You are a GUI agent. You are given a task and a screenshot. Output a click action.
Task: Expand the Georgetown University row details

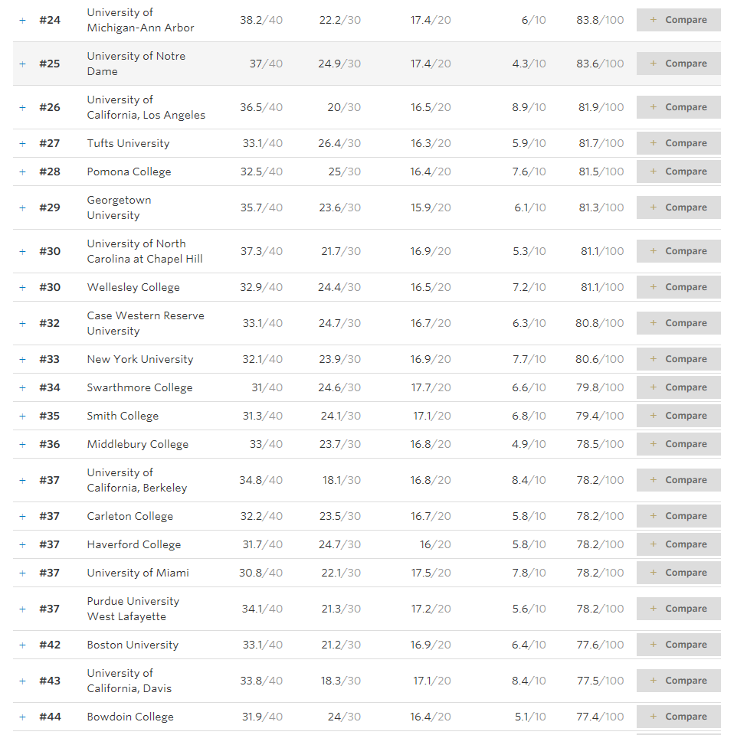tap(22, 207)
